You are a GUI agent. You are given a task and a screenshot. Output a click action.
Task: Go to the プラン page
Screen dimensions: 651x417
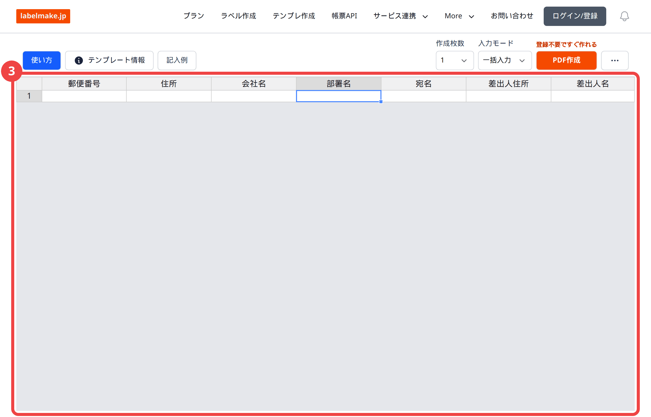194,16
